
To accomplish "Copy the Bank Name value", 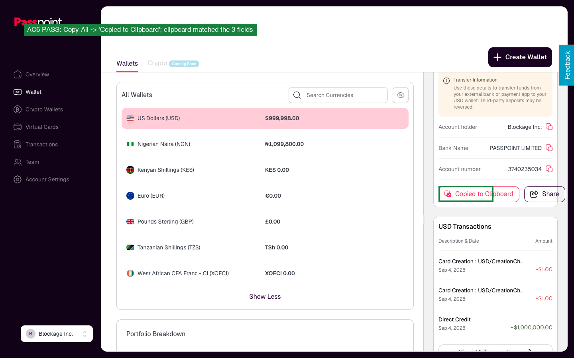I will (x=549, y=148).
